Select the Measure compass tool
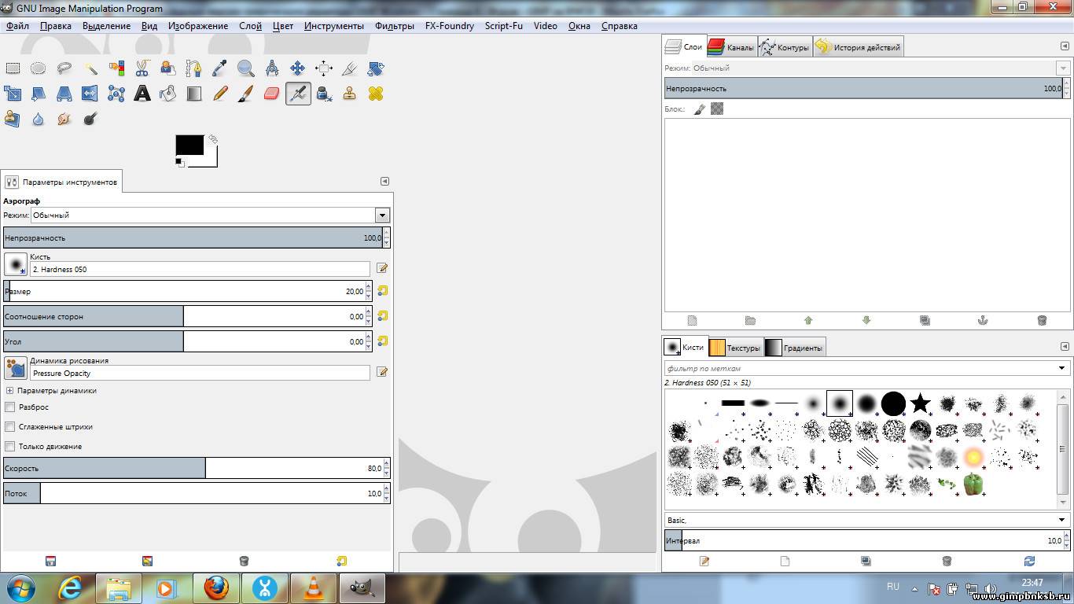The image size is (1074, 604). click(272, 68)
